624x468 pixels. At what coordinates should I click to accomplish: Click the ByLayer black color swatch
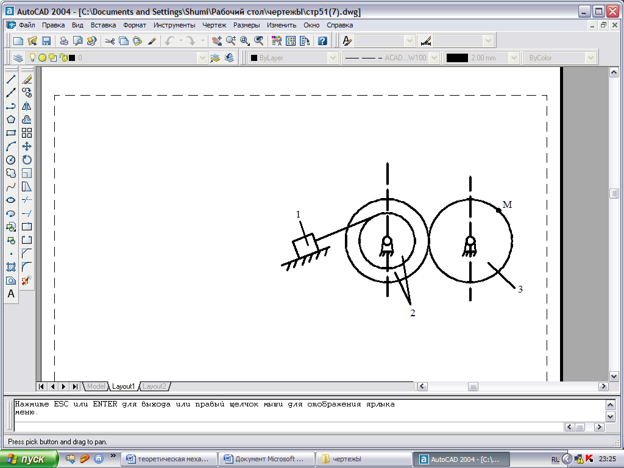(x=254, y=58)
